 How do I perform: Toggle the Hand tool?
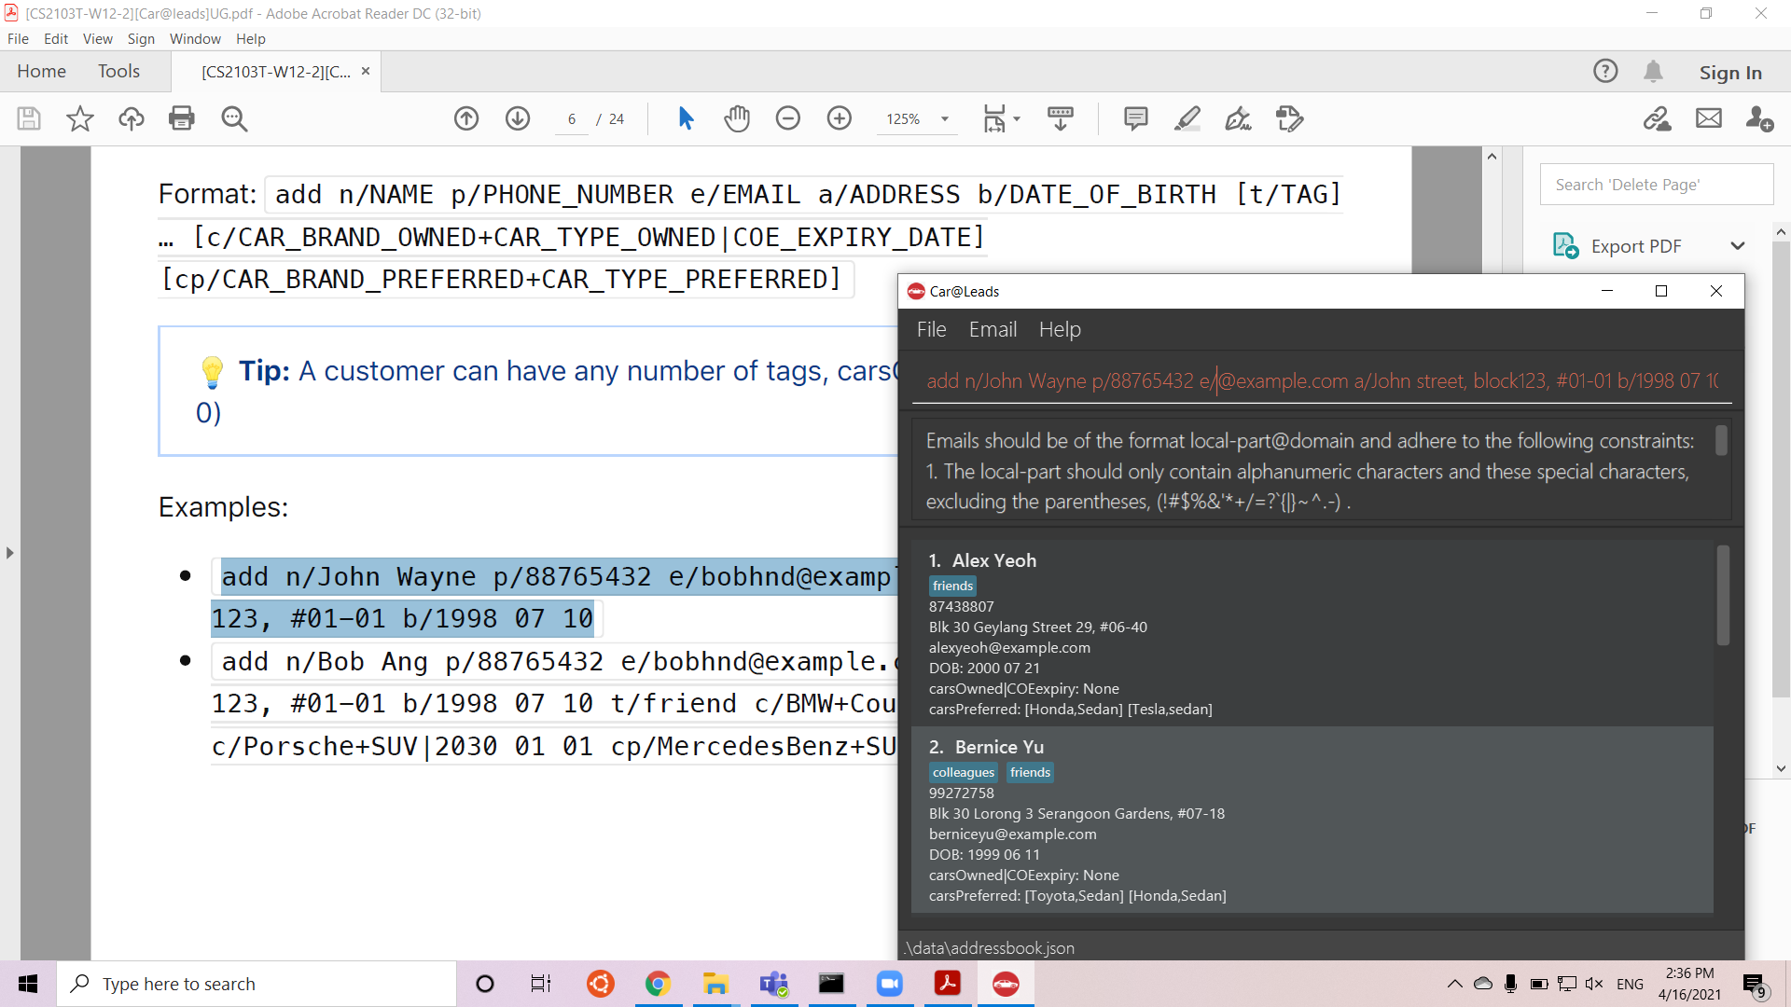(x=737, y=118)
